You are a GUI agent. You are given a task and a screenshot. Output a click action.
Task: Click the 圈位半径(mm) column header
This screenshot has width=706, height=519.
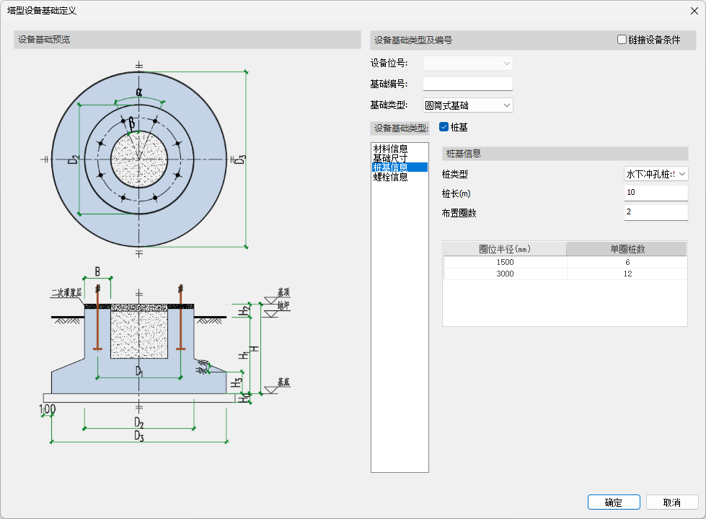point(505,249)
